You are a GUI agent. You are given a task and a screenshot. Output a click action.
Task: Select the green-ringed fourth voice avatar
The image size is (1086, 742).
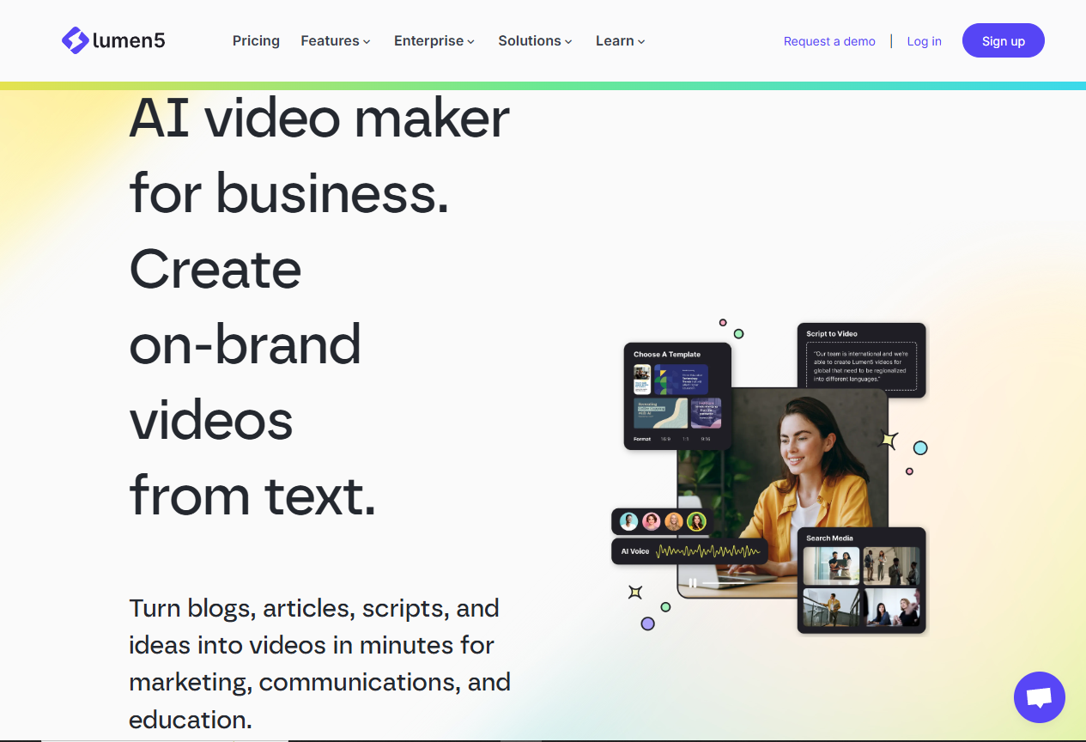coord(696,521)
